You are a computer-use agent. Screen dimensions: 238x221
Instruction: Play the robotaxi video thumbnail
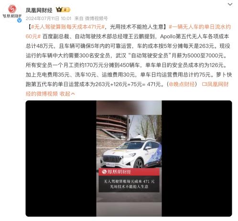coord(129,158)
